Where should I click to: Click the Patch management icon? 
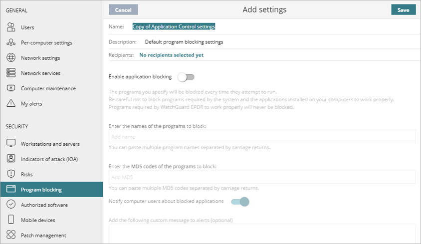tap(11, 235)
